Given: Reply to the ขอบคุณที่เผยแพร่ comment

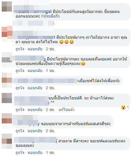Looking at the screenshot, I should click(x=35, y=71).
